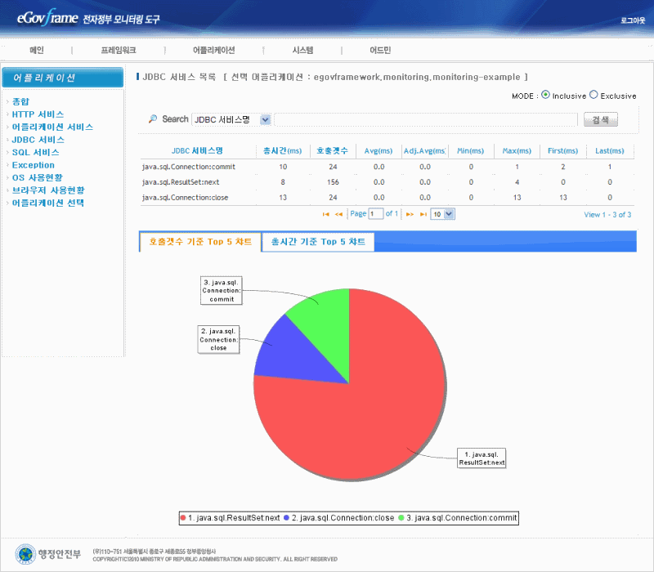Viewport: 654px width, 572px height.
Task: Open the 시스템 top menu
Action: (x=302, y=50)
